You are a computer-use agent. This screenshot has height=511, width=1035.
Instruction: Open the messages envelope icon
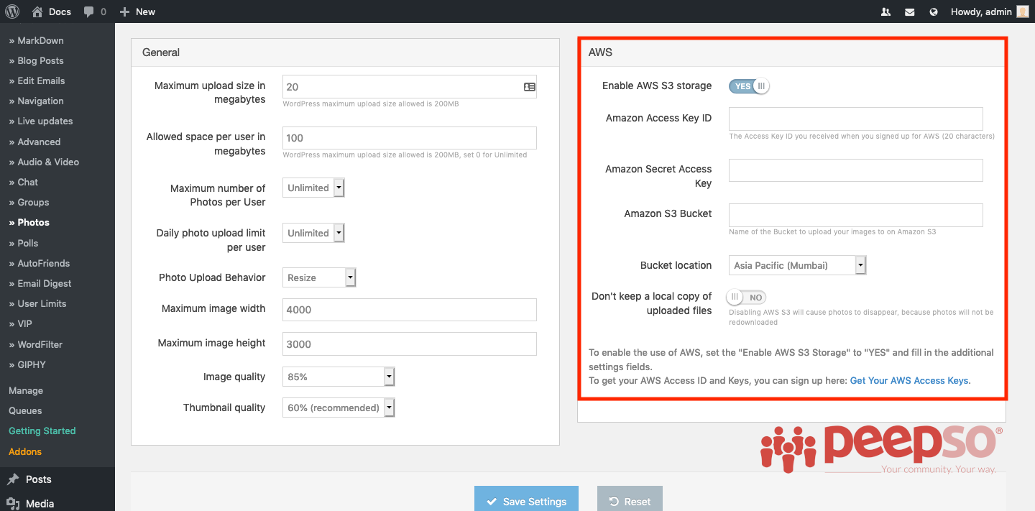pos(910,11)
